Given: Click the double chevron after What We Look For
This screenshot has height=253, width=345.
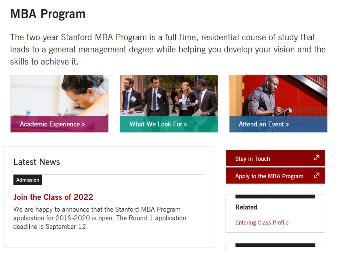Looking at the screenshot, I should coord(186,125).
